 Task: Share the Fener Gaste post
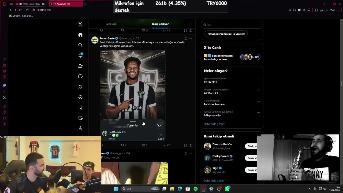191,145
